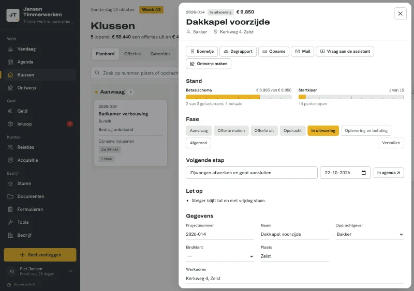Click the 22-10-2026 date field
This screenshot has height=291, width=414.
(x=345, y=173)
